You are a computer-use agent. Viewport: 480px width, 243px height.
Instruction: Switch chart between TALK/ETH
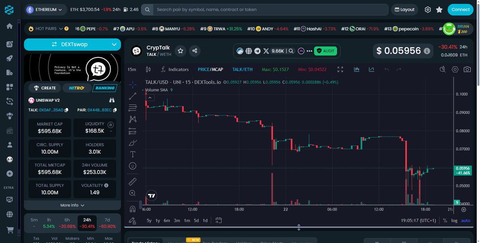(x=242, y=69)
